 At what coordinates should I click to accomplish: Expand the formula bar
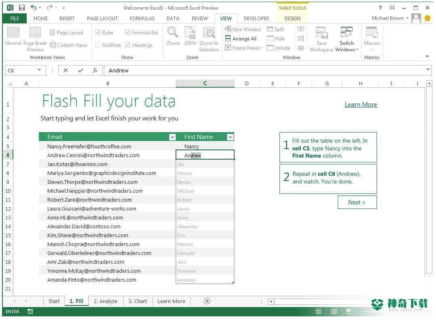pos(428,69)
